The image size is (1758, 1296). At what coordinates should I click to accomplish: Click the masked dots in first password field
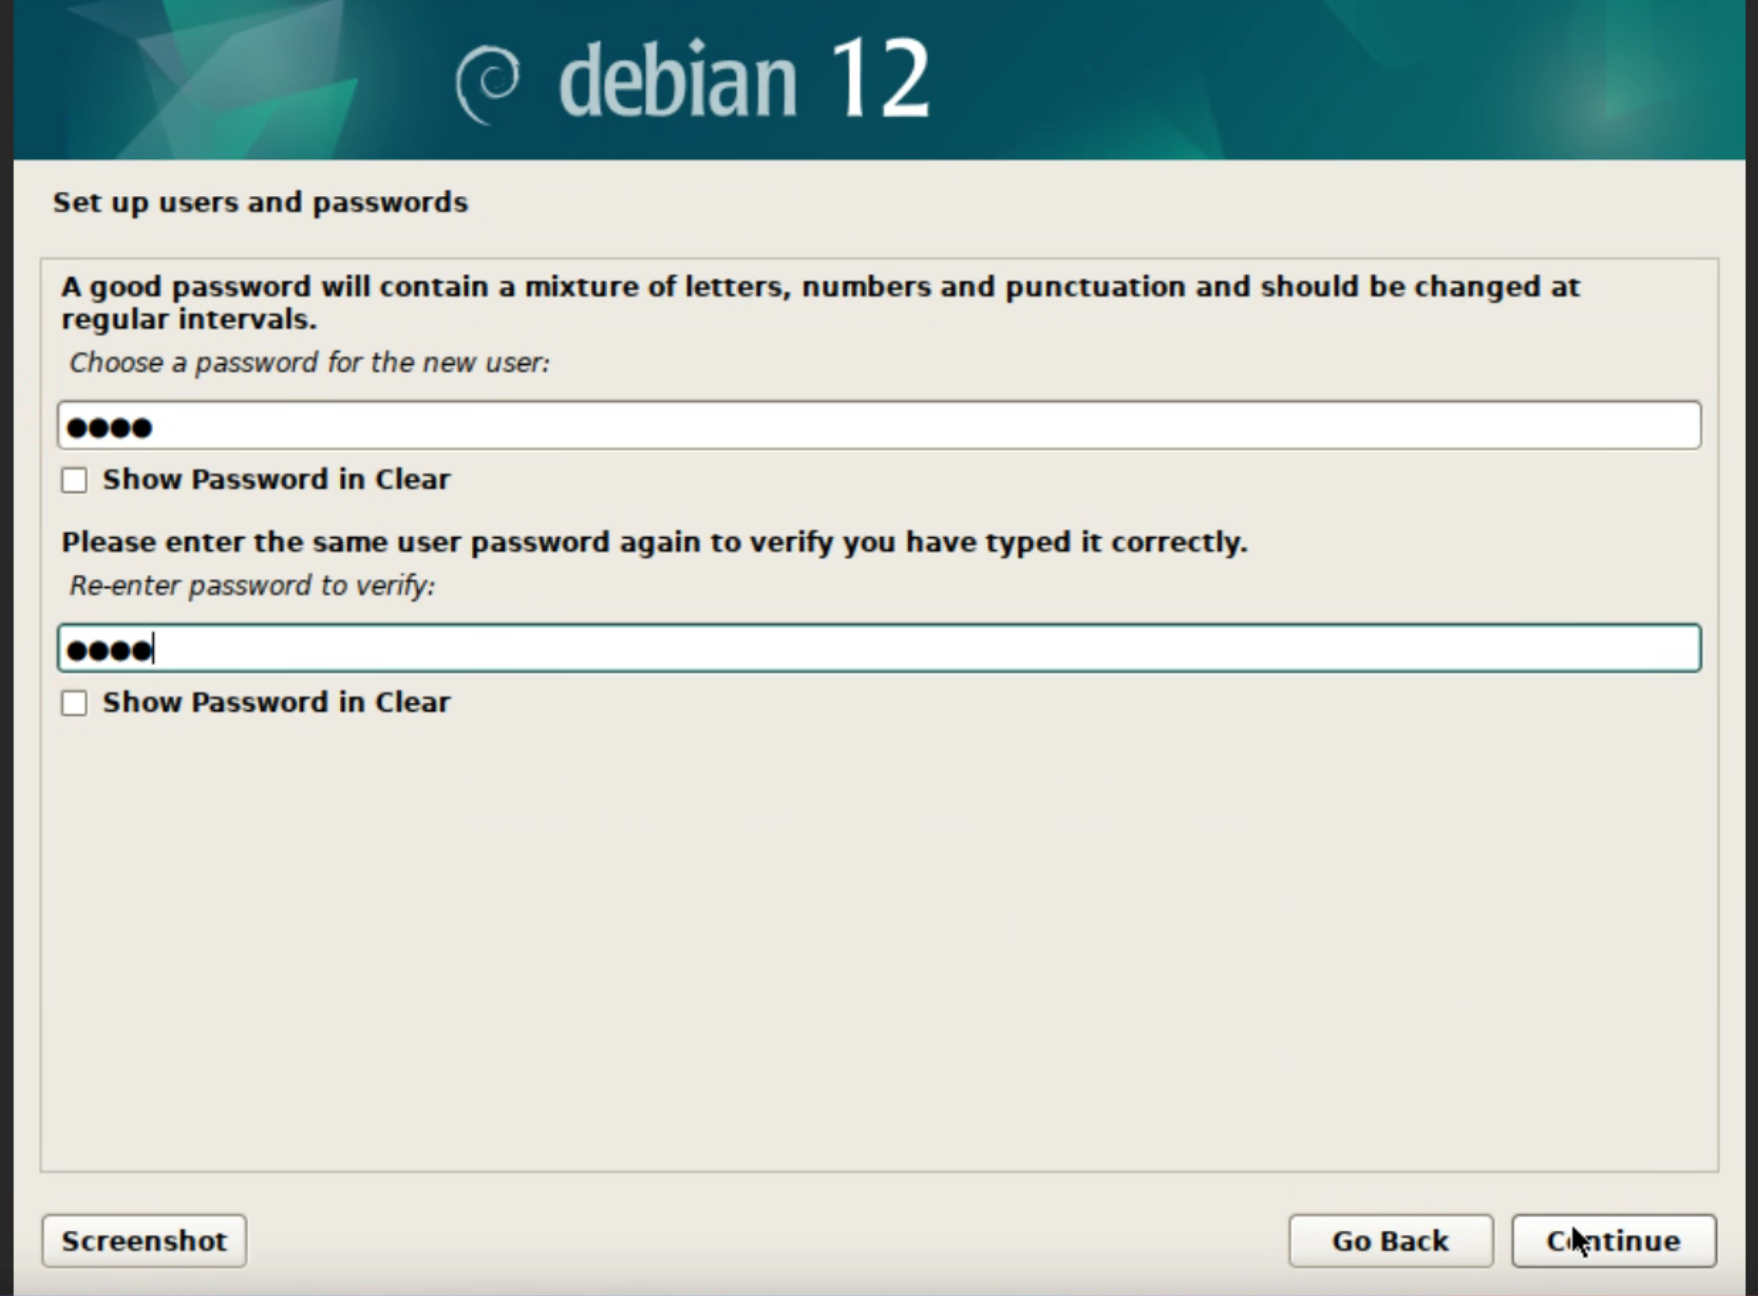point(109,428)
